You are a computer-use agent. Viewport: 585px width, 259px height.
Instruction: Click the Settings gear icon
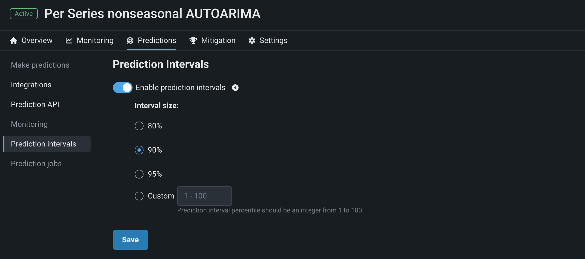pyautogui.click(x=252, y=41)
